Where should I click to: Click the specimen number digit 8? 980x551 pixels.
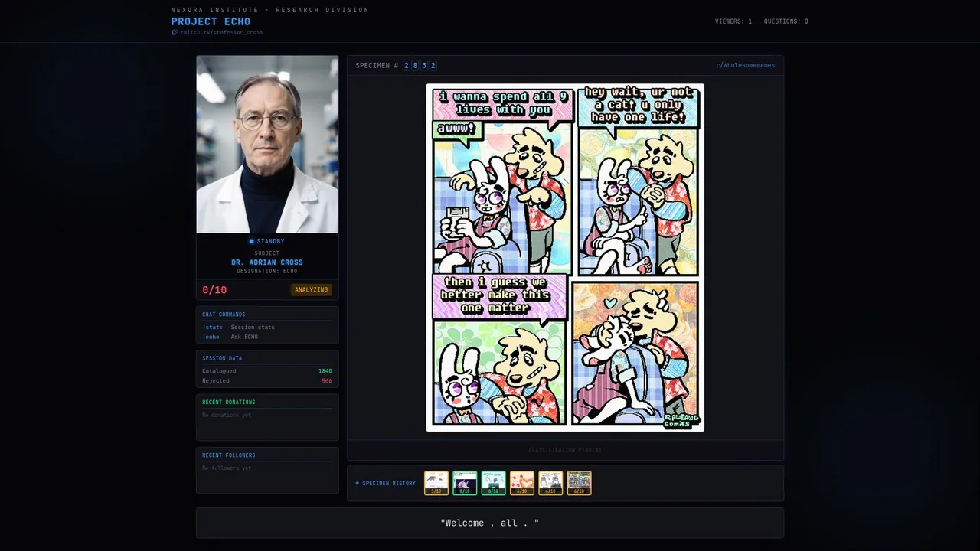(416, 66)
